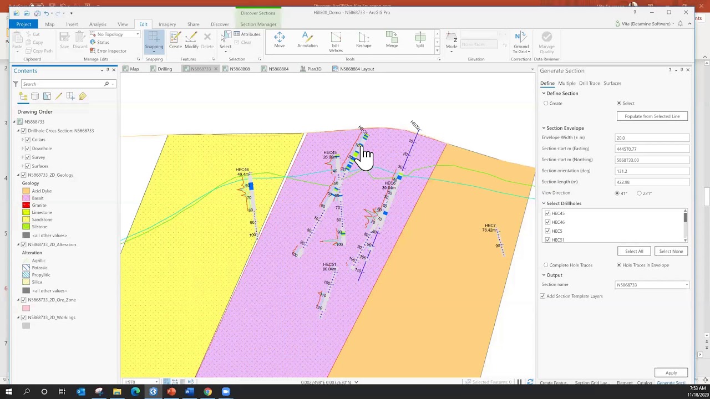Click the Select None button
The height and width of the screenshot is (399, 710).
pos(671,251)
